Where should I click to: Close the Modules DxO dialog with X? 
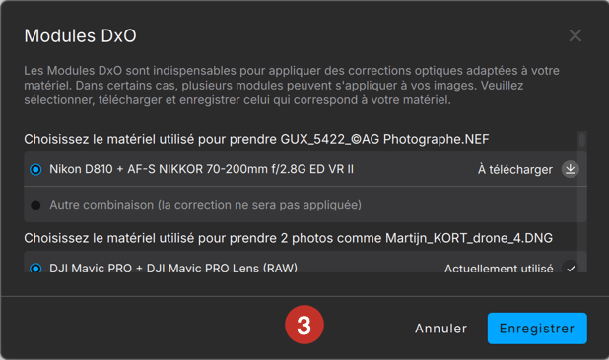[575, 35]
